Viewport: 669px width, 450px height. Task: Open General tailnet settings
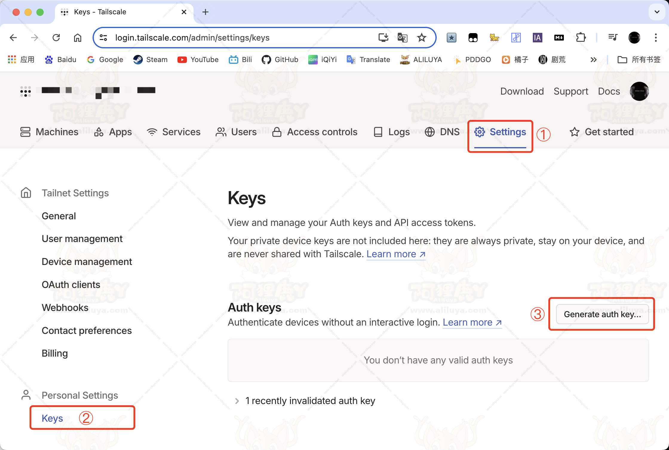pyautogui.click(x=59, y=216)
